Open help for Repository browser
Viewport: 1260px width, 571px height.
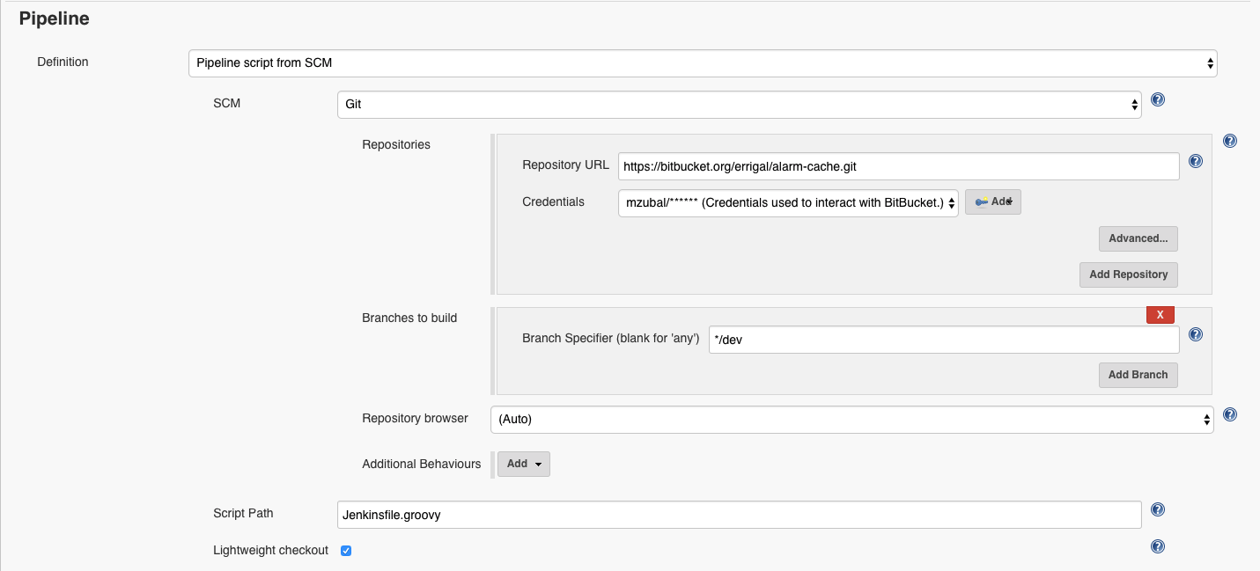coord(1230,414)
